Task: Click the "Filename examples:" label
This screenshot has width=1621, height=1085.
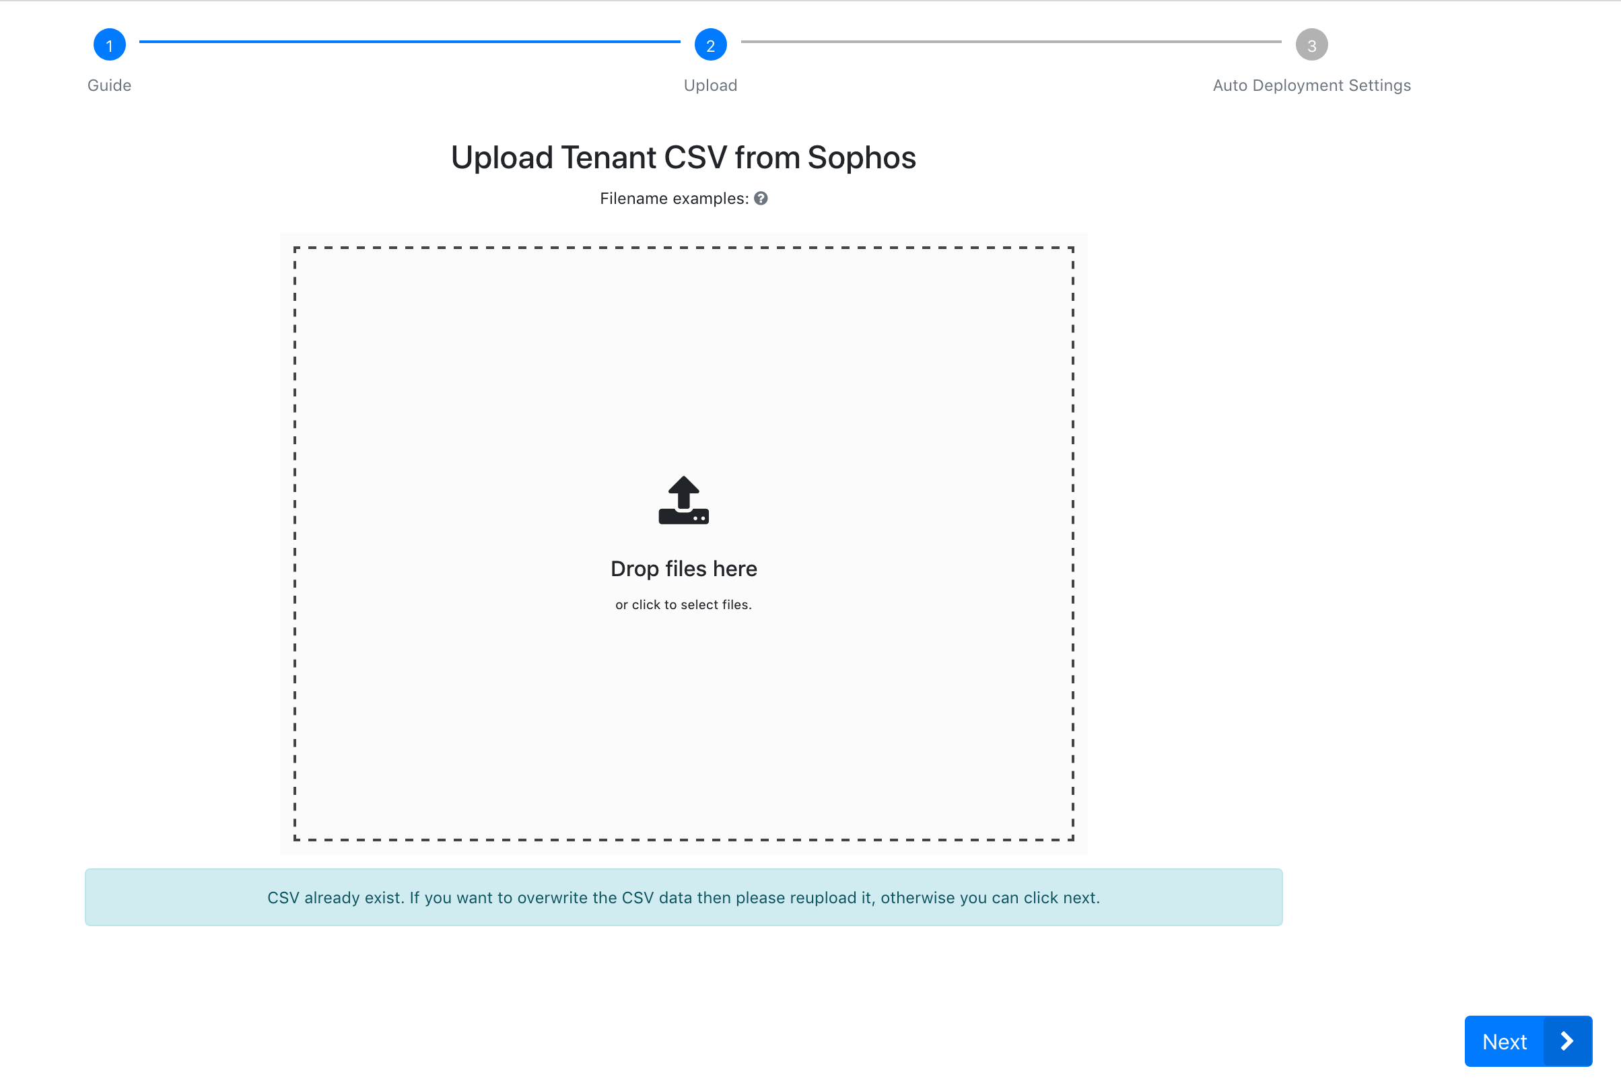Action: [x=674, y=199]
